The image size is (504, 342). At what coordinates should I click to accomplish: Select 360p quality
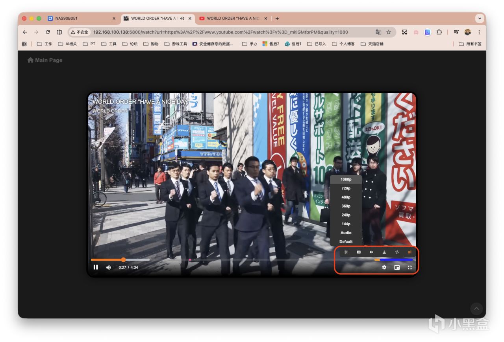pyautogui.click(x=346, y=206)
